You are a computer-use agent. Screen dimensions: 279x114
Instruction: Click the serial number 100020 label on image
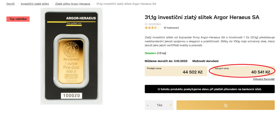pyautogui.click(x=72, y=95)
